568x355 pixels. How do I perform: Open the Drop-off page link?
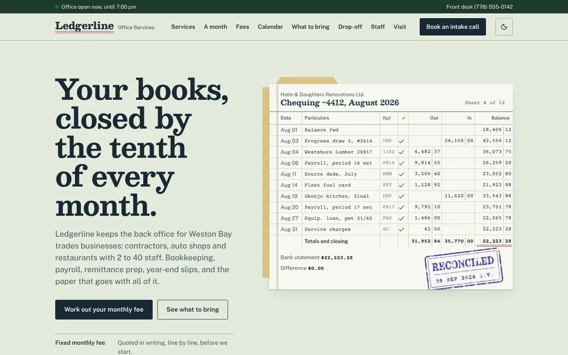(x=350, y=27)
